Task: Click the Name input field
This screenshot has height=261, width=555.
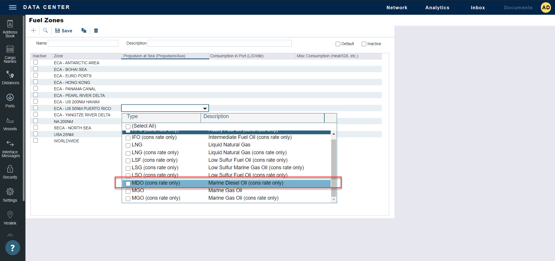Action: [83, 43]
